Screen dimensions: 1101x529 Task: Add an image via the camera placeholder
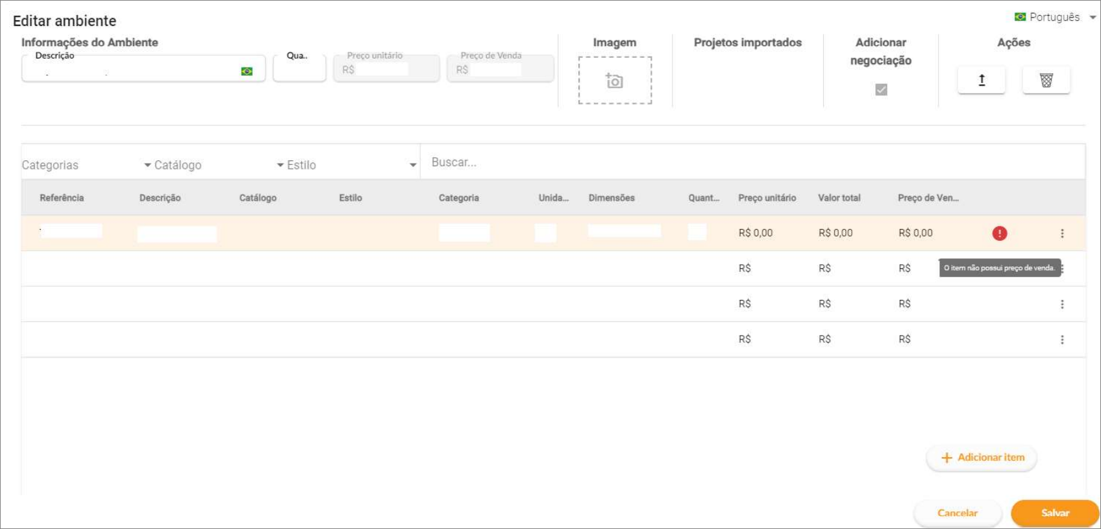(615, 80)
